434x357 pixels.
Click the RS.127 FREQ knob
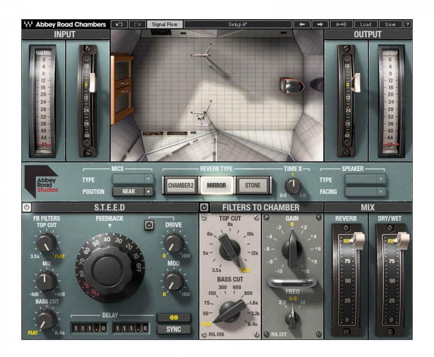293,318
